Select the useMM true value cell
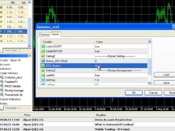Viewport: 175px width, 131px height. [x=121, y=75]
